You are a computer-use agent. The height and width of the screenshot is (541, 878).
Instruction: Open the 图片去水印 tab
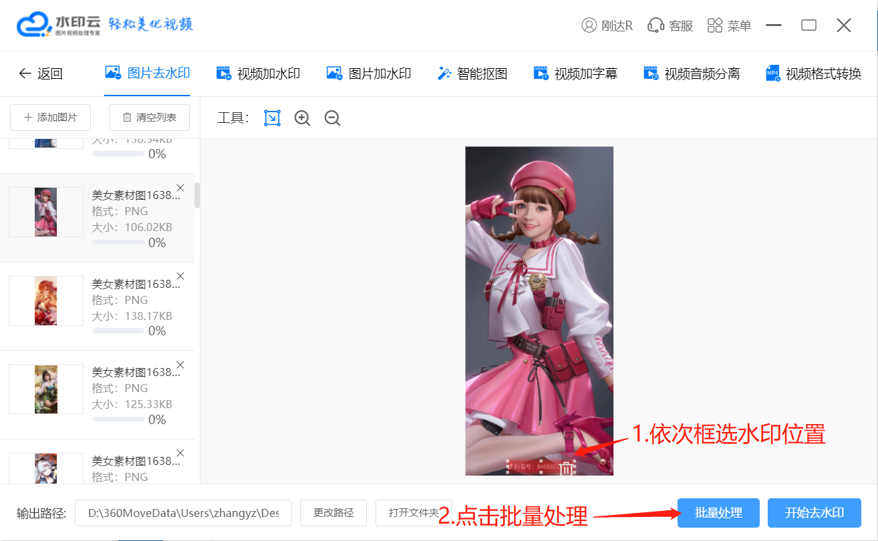148,73
